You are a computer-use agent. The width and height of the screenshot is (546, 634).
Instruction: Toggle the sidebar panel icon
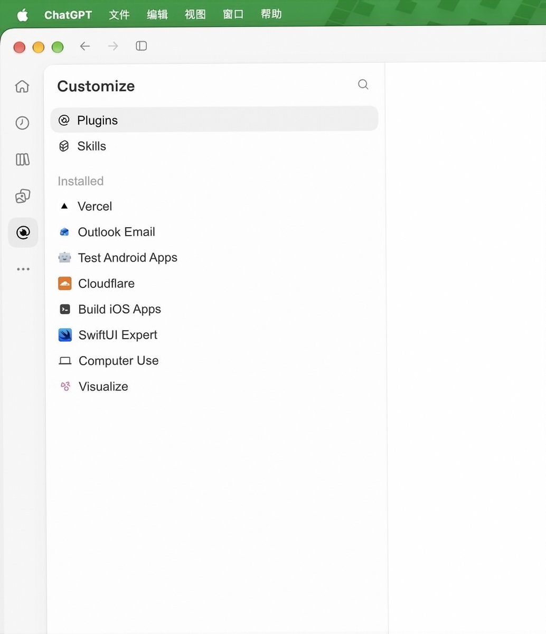[x=141, y=46]
